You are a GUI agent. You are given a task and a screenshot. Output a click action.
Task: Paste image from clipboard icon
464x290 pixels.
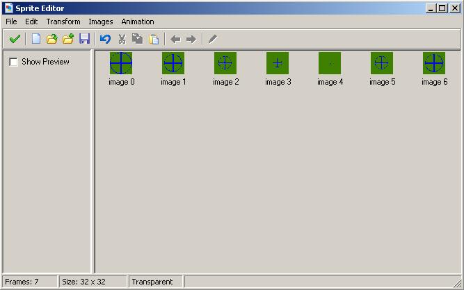pos(154,39)
